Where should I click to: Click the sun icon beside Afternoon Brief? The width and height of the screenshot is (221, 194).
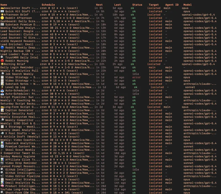pos(2,15)
